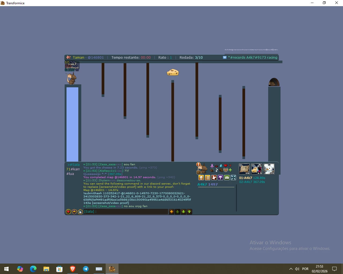The width and height of the screenshot is (343, 274).
Task: Click the green plus more emotes icon
Action: click(x=230, y=170)
